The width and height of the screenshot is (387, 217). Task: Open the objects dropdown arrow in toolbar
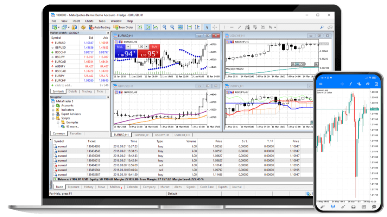pos(275,28)
